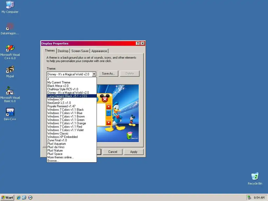
Task: Switch to the Appearance tab
Action: [99, 51]
